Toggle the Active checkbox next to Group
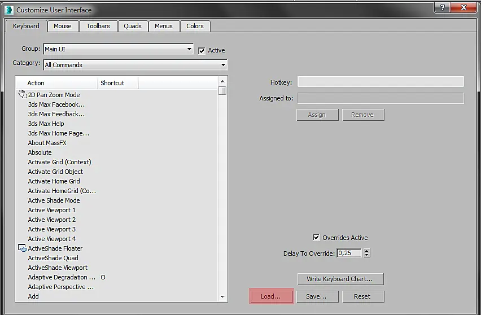Viewport: 481px width, 315px height. (x=202, y=51)
